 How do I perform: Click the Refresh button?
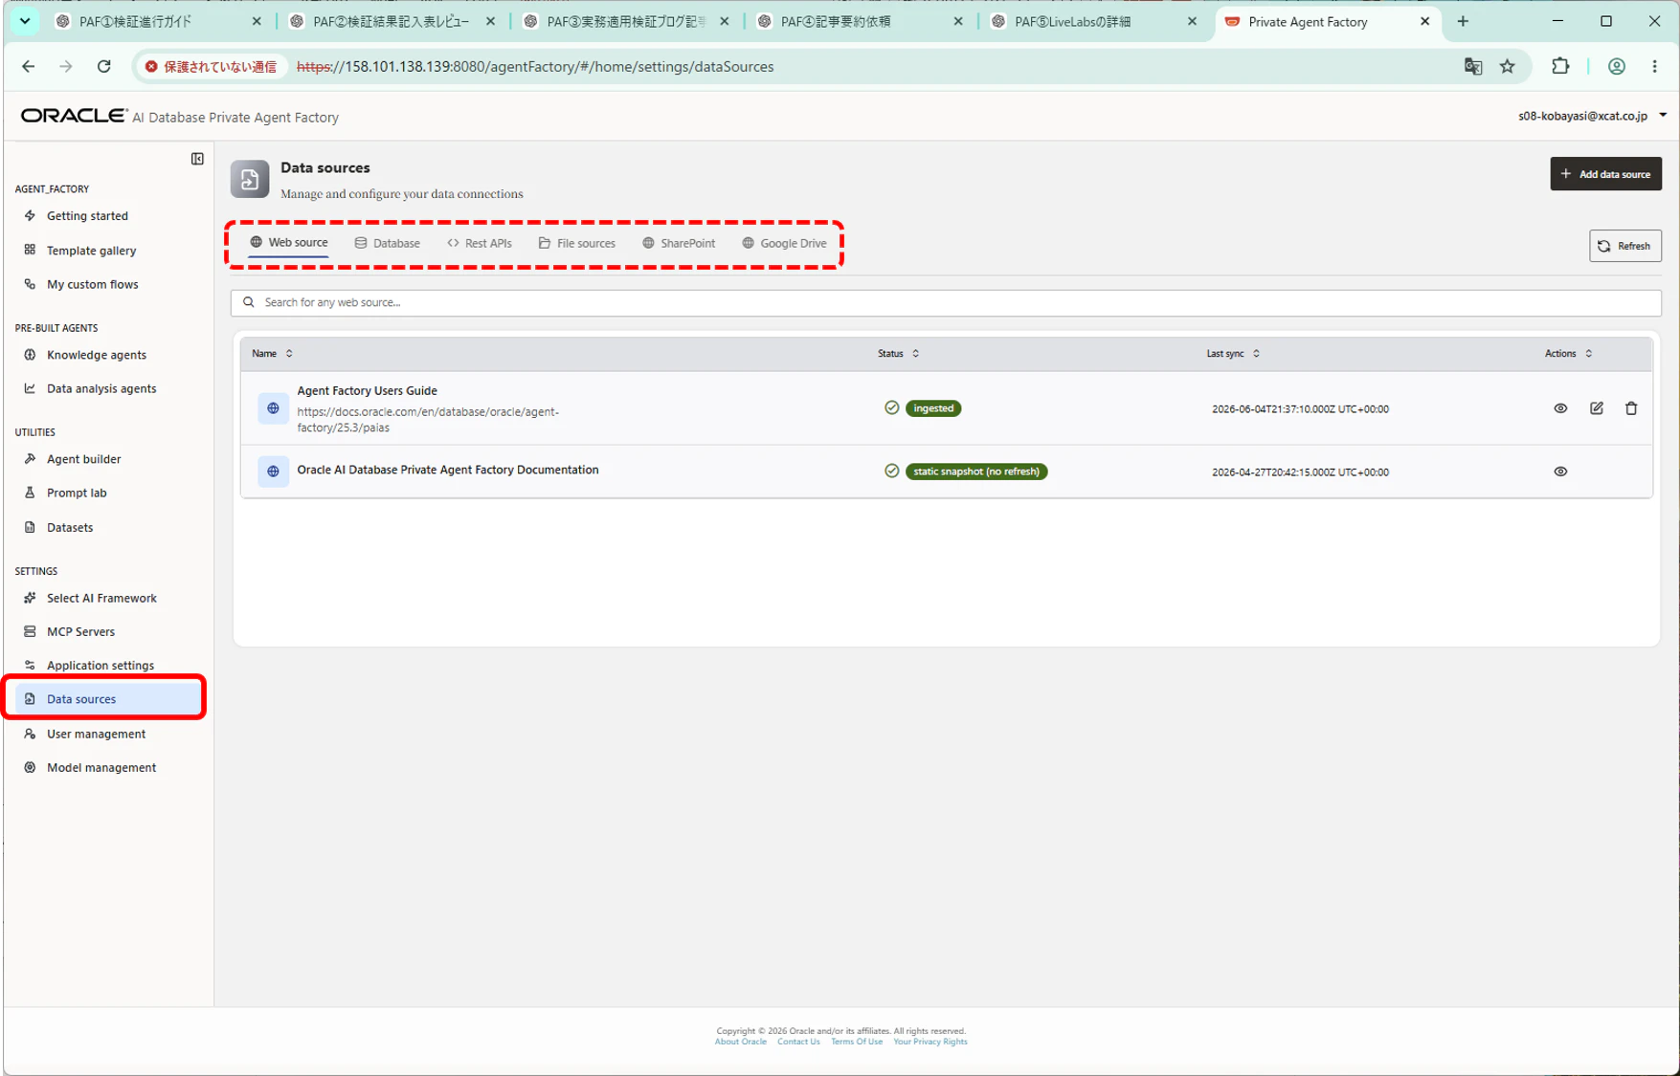point(1624,246)
